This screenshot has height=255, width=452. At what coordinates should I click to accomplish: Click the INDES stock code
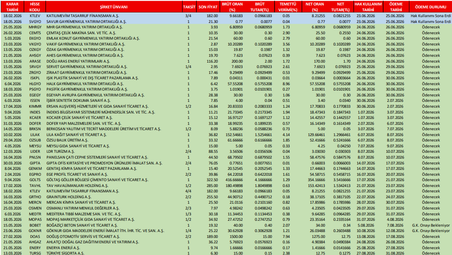pos(35,112)
